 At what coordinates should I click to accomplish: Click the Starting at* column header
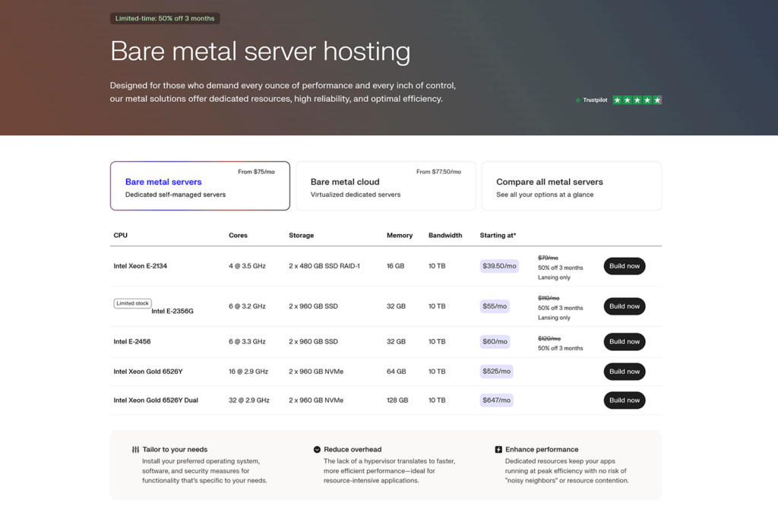tap(498, 236)
